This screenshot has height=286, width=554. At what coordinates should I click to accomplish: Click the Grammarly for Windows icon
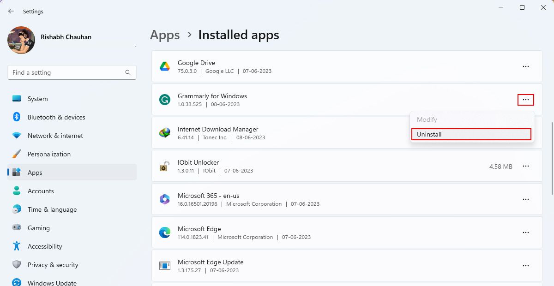click(164, 99)
